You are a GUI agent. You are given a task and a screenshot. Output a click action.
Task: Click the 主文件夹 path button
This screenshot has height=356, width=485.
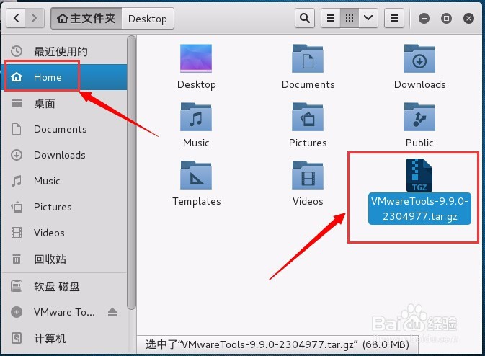point(86,19)
